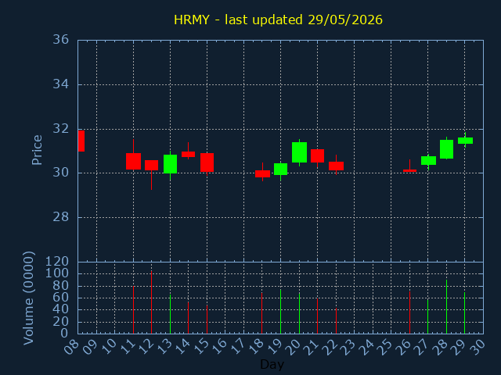This screenshot has width=501, height=375.
Task: Click the volume axis tick "60"
Action: point(61,298)
